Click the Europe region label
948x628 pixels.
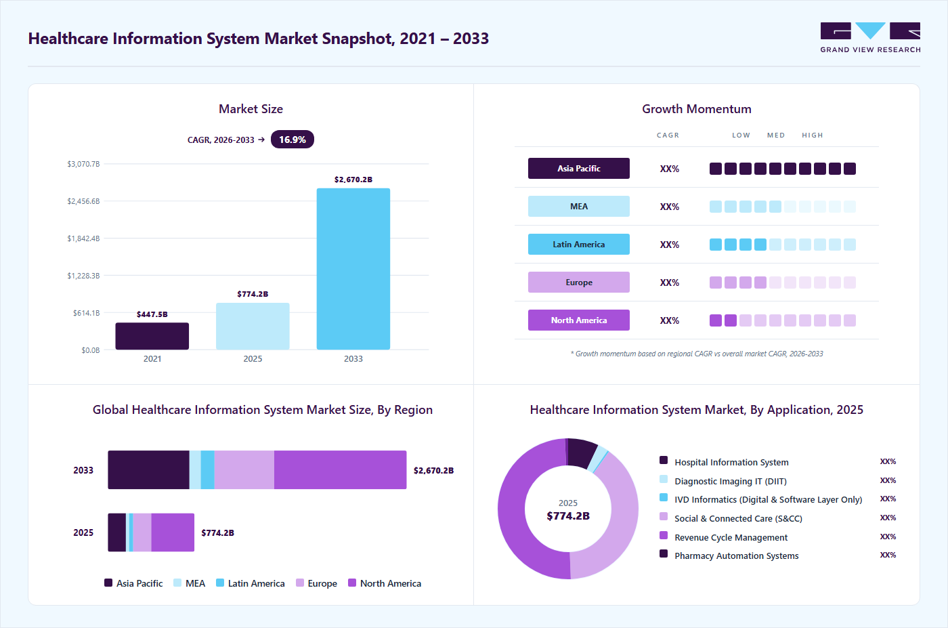coord(579,282)
